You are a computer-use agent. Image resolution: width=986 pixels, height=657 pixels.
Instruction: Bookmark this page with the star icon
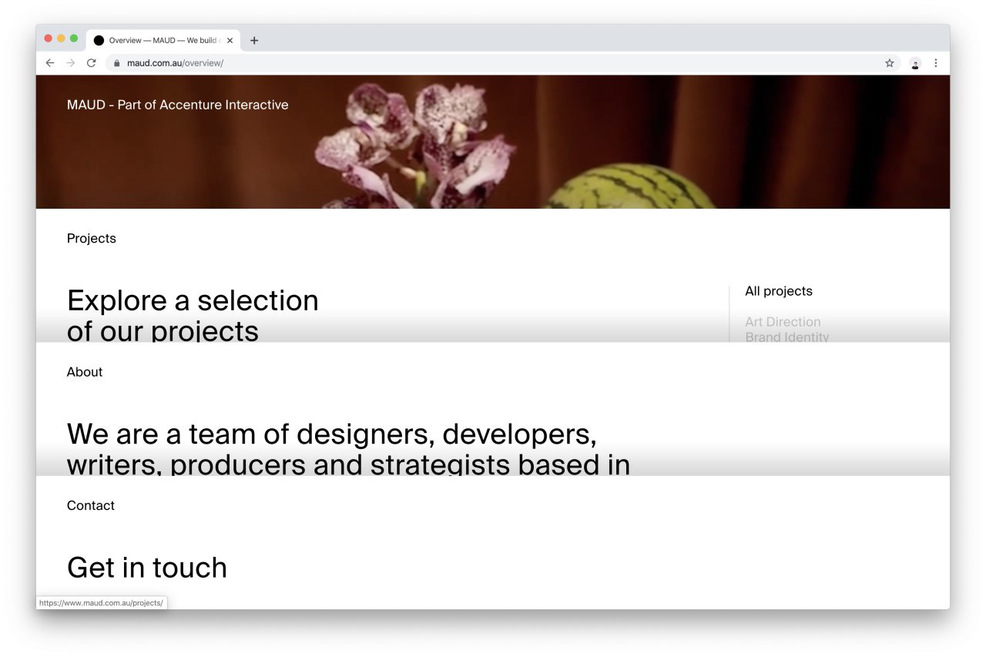890,63
